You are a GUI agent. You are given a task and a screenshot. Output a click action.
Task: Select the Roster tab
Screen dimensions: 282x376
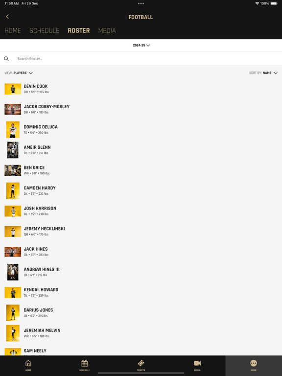coord(79,30)
